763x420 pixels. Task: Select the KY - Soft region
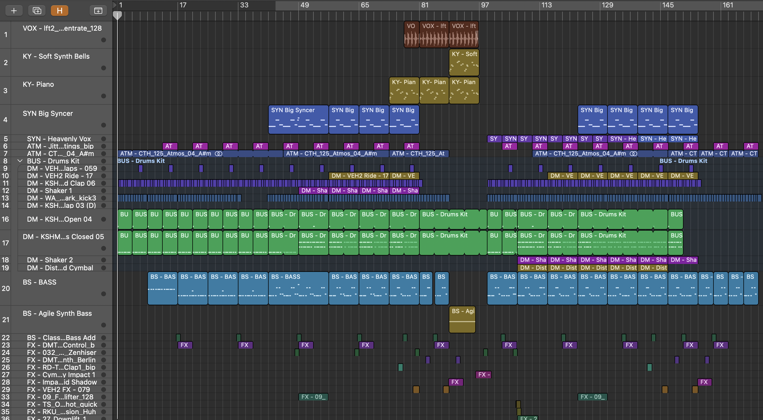click(464, 63)
